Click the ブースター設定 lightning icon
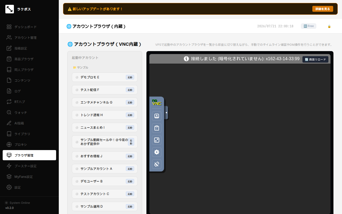 9,166
